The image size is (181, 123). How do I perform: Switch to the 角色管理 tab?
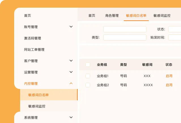(x=112, y=16)
